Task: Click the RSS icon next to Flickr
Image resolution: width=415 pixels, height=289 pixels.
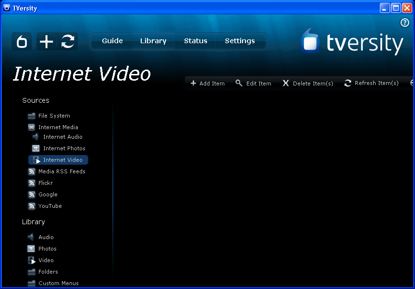Action: pos(32,183)
